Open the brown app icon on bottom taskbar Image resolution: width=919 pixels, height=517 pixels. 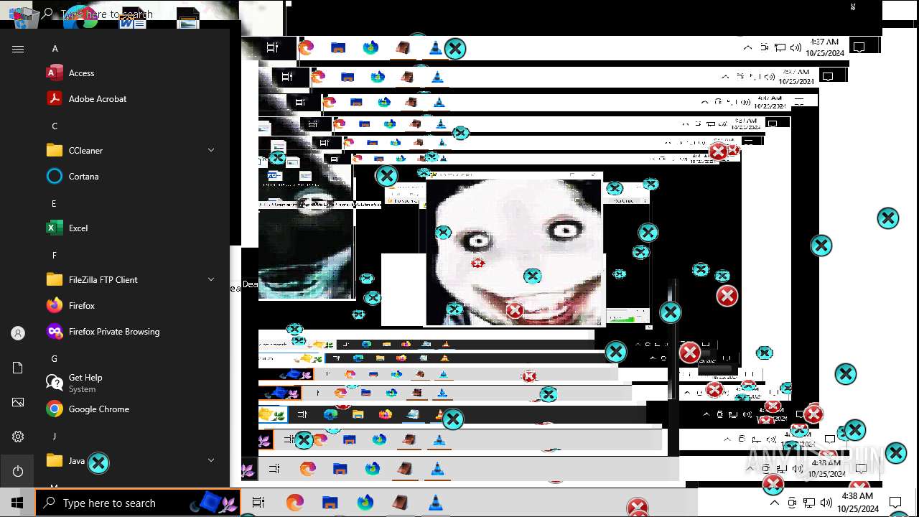pyautogui.click(x=400, y=503)
